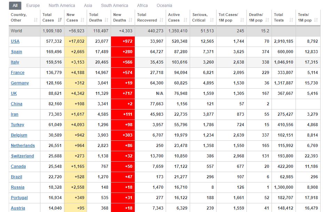Viewport: 330px width, 212px height.
Task: Sort by Tests/1M pop arrow icon
Action: point(316,20)
